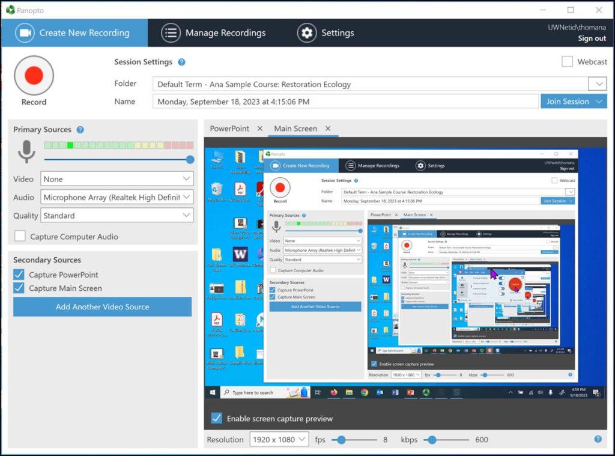Screen dimensions: 615x456
Task: Click the Secondary Sources heading
Action: (47, 260)
